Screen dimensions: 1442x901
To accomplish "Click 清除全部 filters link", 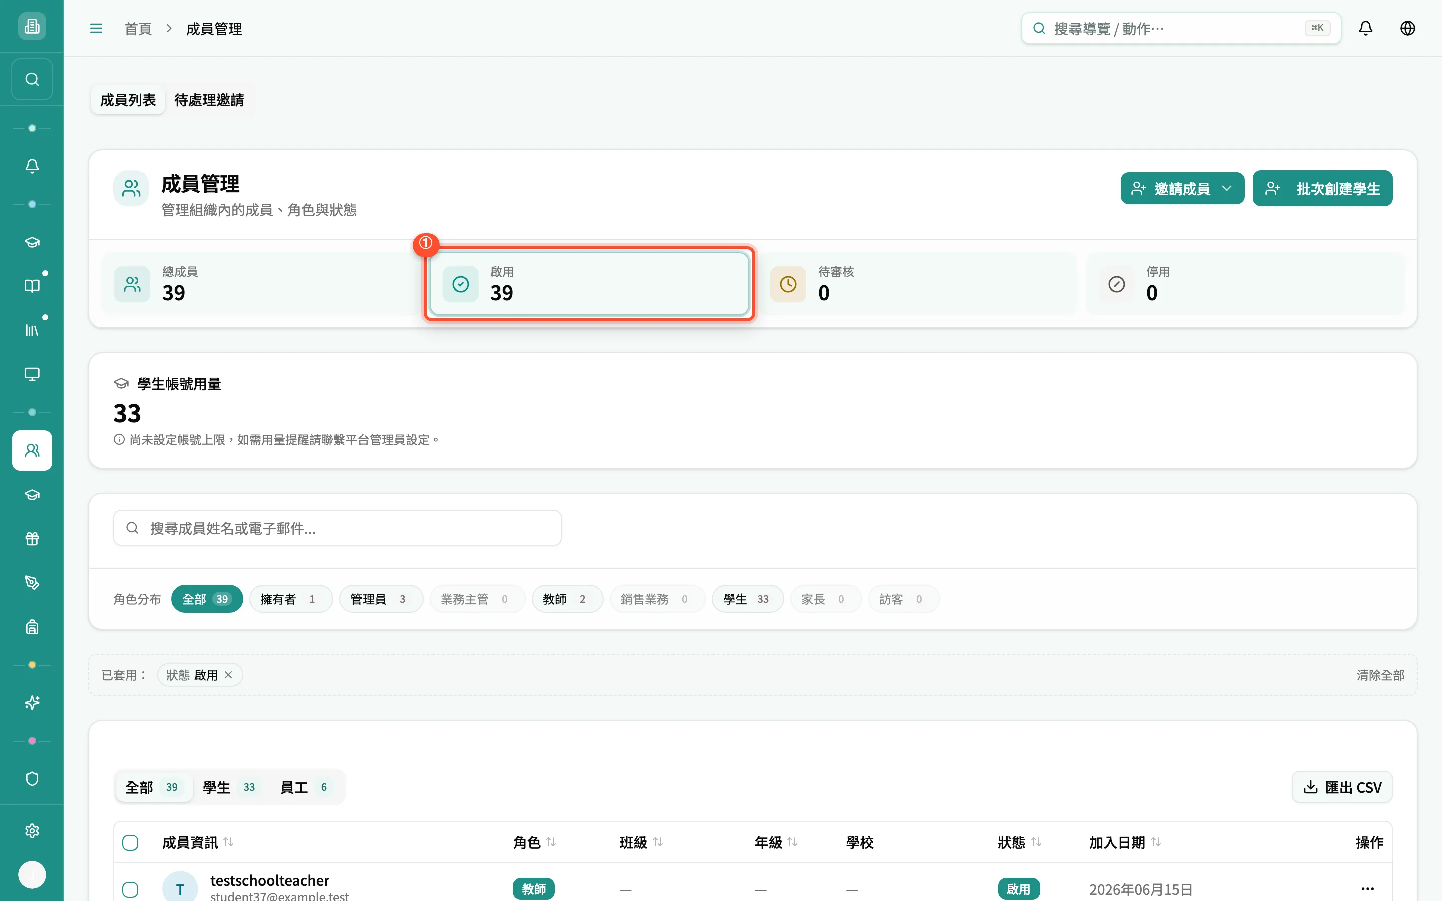I will [1380, 675].
